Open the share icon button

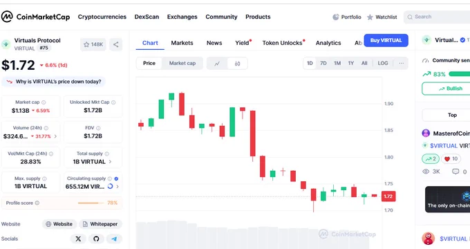115,45
